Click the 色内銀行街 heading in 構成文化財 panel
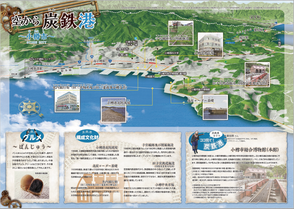 pos(110,182)
